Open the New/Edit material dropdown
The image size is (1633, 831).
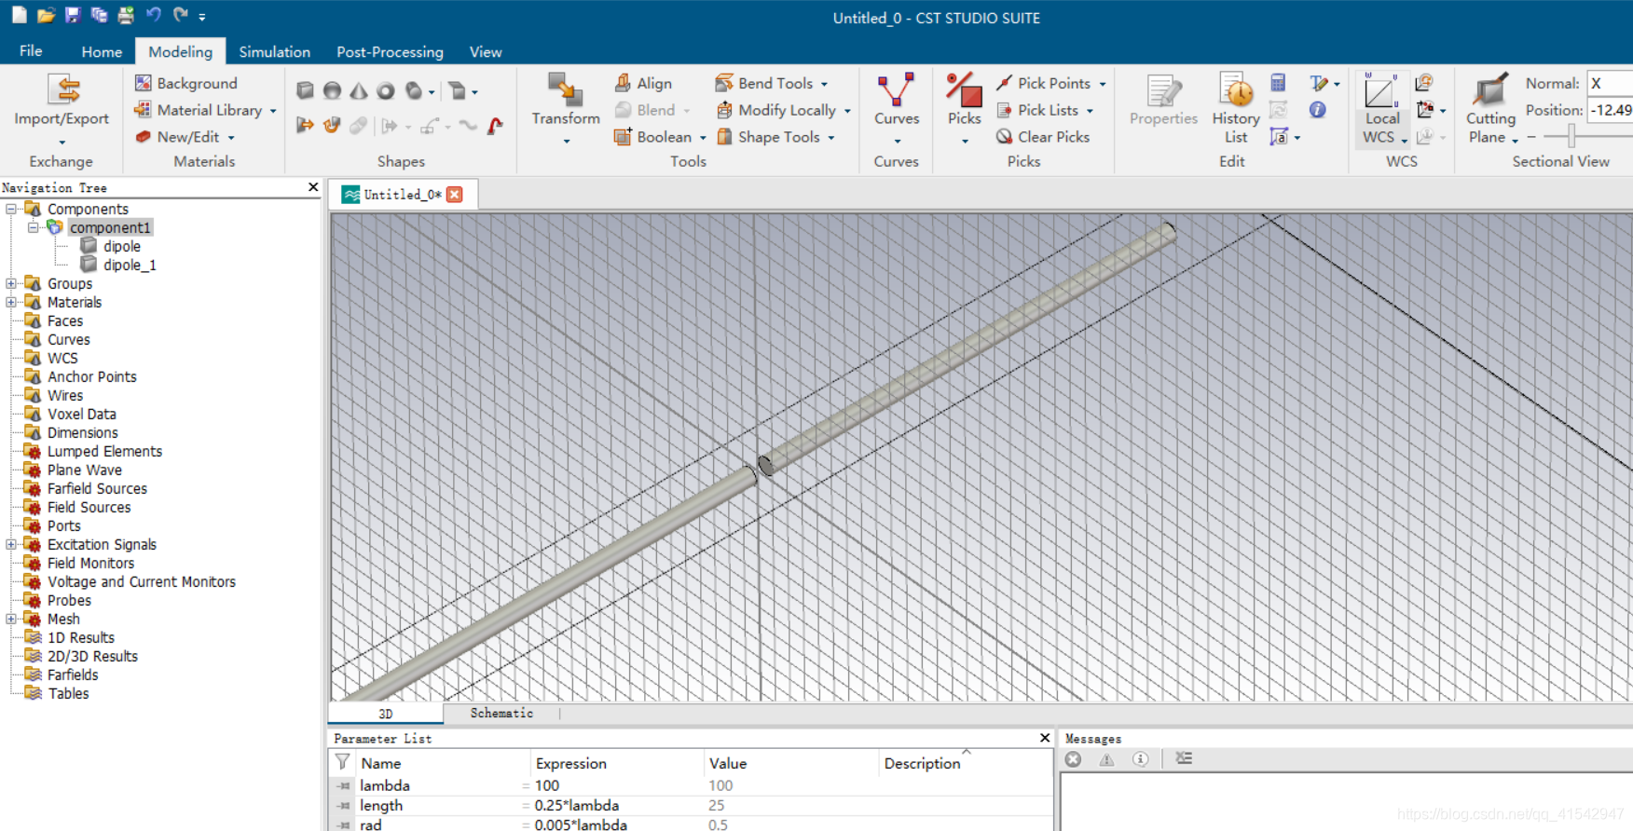pyautogui.click(x=231, y=138)
